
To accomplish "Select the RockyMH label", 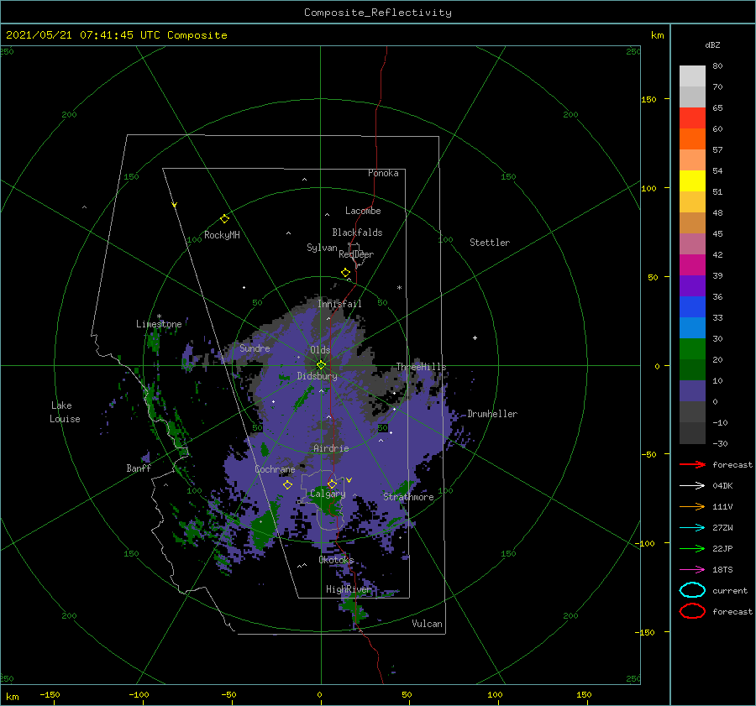I will pos(222,235).
